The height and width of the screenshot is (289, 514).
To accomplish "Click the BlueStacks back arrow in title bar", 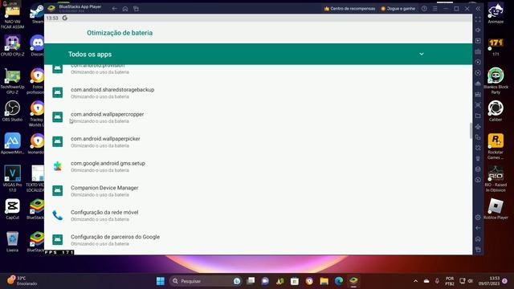I will pos(114,9).
